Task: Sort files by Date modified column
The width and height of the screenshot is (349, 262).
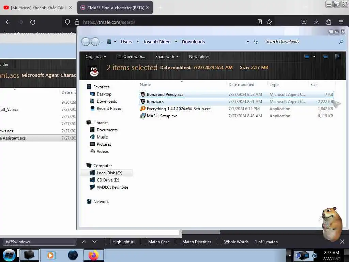Action: pos(241,85)
